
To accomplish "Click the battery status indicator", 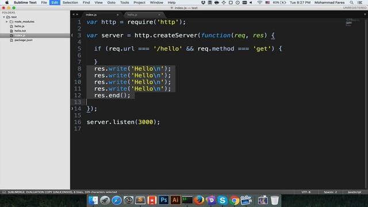I will tap(279, 2).
